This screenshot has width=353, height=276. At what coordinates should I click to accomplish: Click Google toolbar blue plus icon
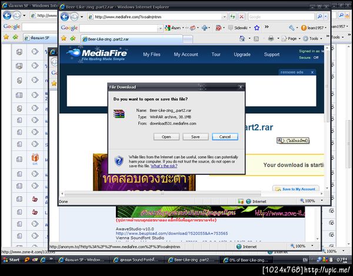point(204,28)
